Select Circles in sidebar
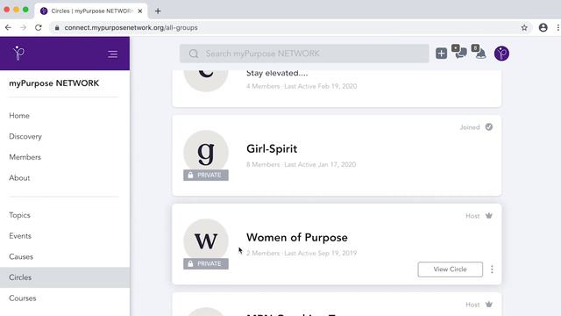The image size is (561, 316). [x=65, y=277]
